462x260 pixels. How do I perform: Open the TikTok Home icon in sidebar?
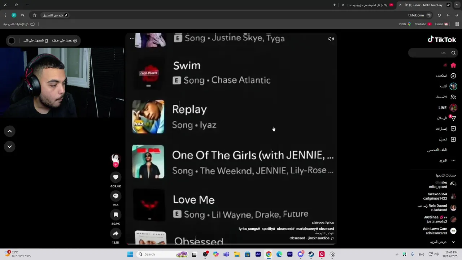tap(453, 65)
